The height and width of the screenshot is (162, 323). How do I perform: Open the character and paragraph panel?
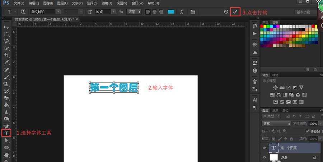193,12
